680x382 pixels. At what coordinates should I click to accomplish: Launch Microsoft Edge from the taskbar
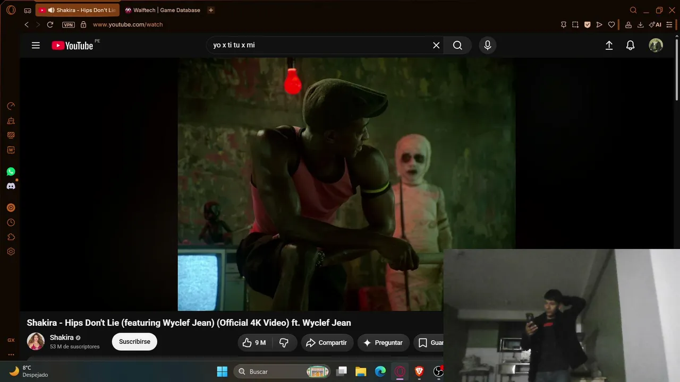[380, 371]
